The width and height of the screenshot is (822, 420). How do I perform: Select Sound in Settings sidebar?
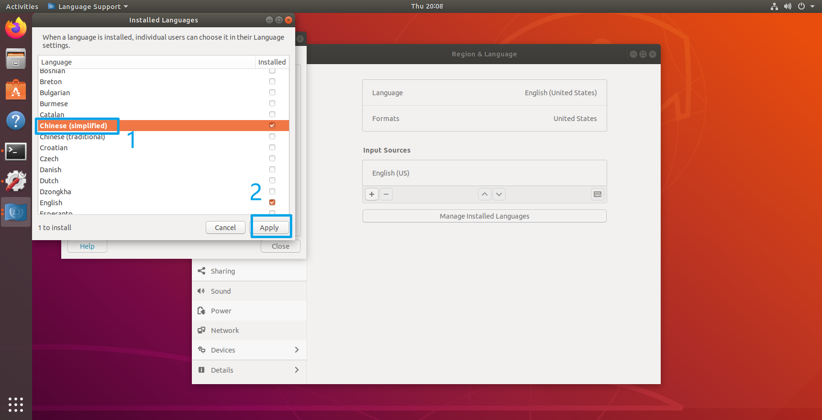[x=249, y=291]
